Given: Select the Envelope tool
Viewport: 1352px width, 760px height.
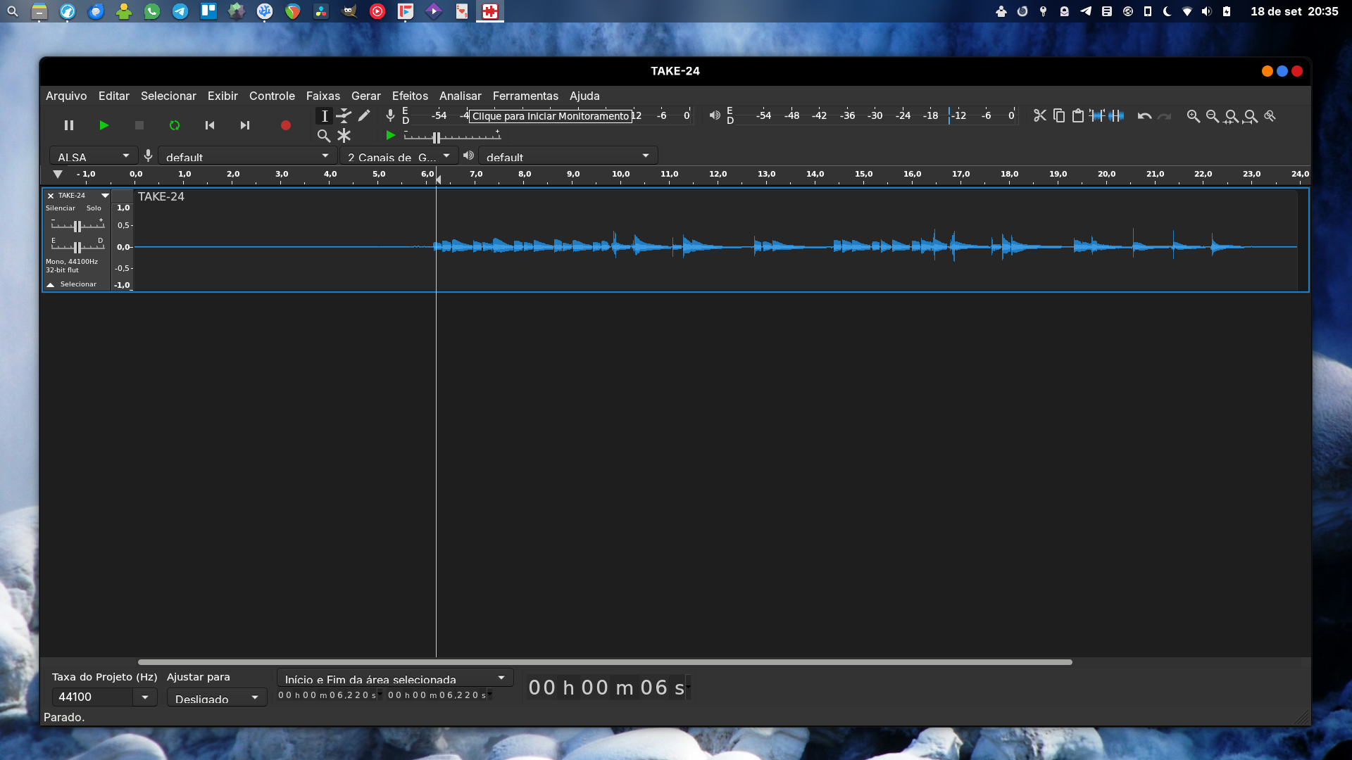Looking at the screenshot, I should [344, 115].
